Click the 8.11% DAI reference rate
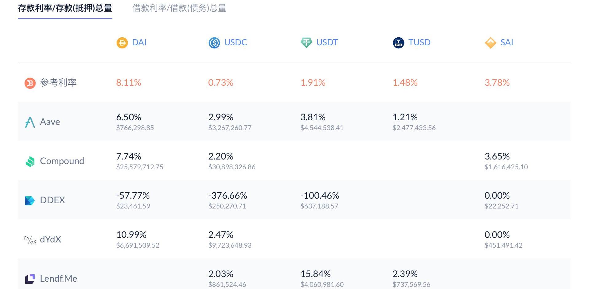 [x=128, y=83]
